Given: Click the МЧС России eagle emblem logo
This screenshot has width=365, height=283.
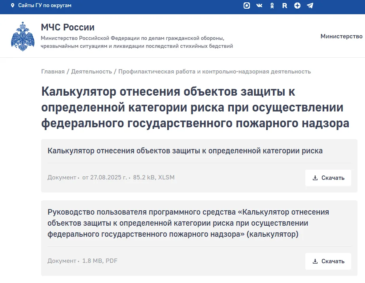Looking at the screenshot, I should coord(23,36).
